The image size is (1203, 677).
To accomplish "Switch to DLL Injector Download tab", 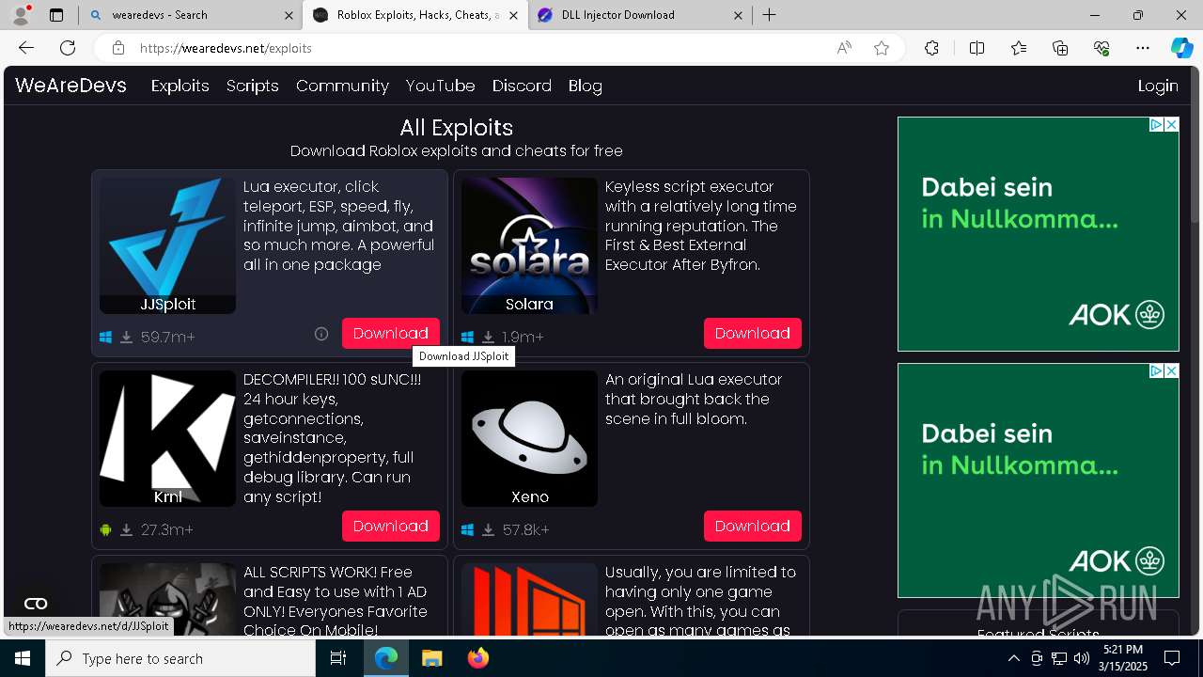I will tap(639, 15).
